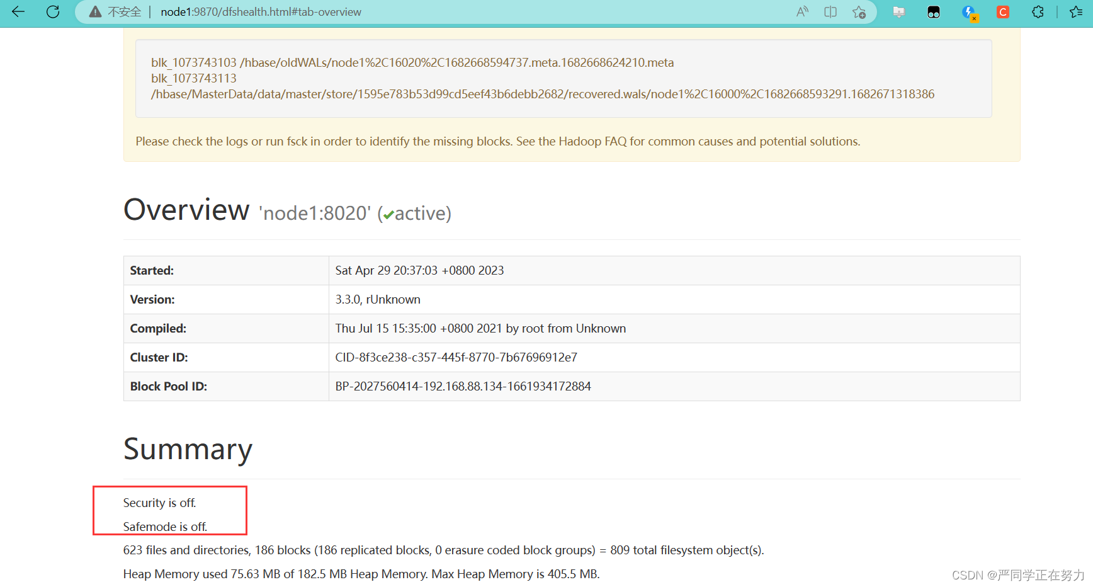Reload the dfshealth page
This screenshot has height=587, width=1093.
53,12
